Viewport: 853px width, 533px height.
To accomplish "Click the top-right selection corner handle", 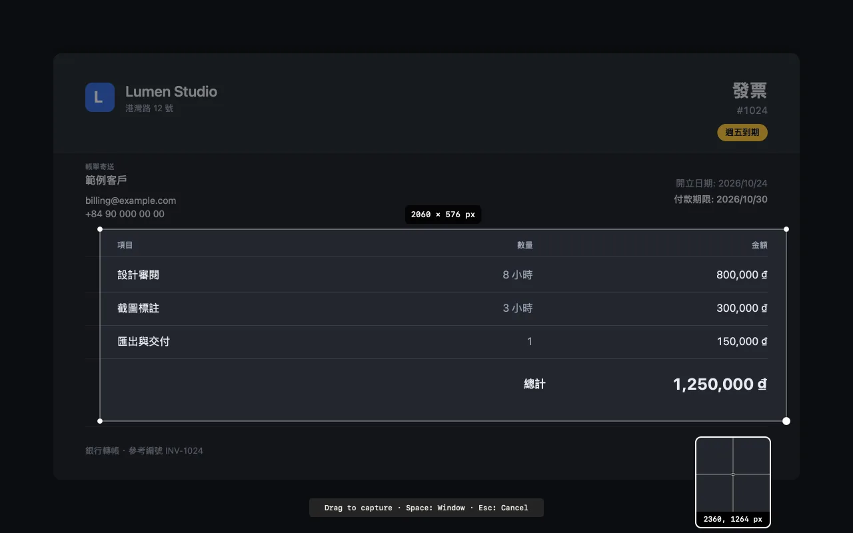I will [x=786, y=229].
